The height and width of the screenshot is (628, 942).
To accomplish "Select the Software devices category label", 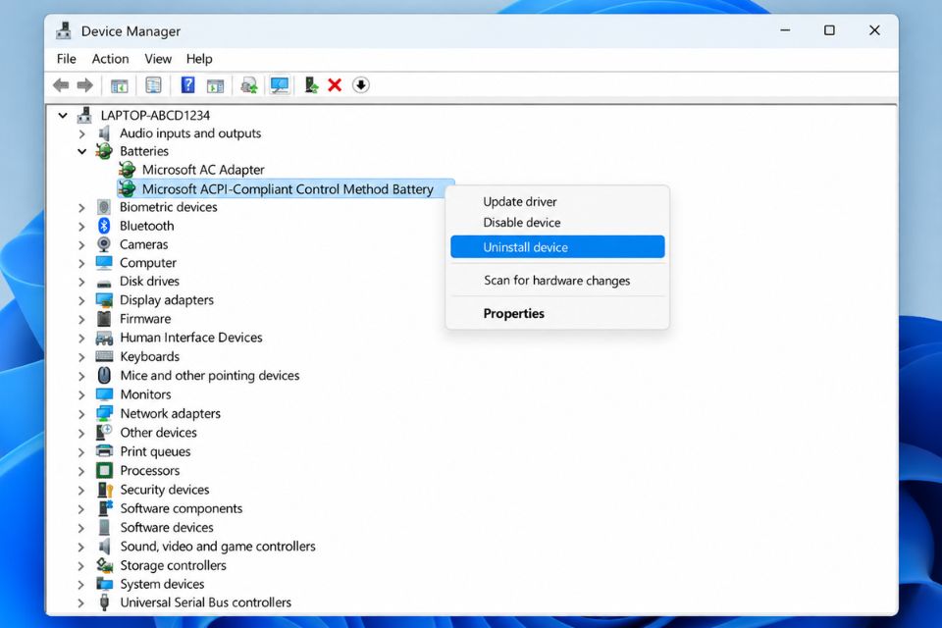I will coord(167,527).
